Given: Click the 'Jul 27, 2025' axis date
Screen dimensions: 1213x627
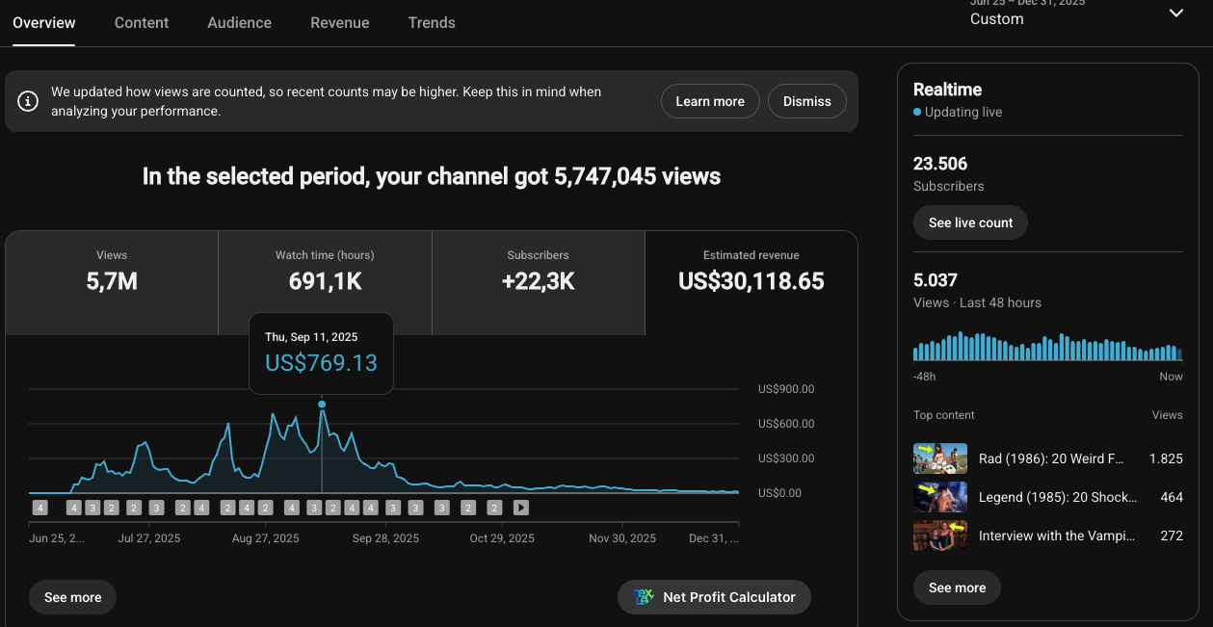Looking at the screenshot, I should click(149, 538).
